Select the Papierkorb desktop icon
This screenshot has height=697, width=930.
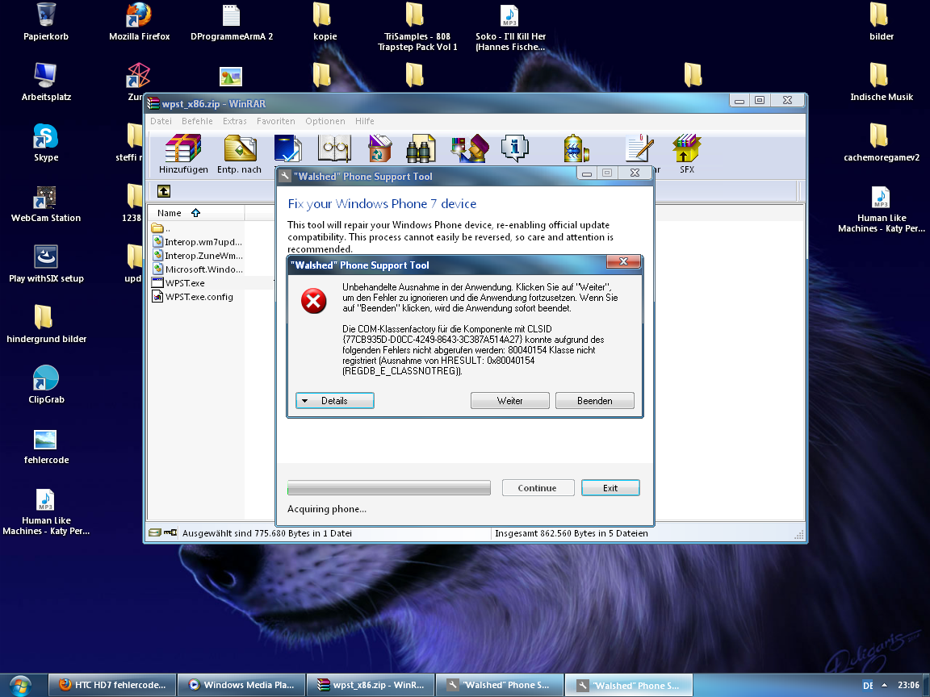coord(46,22)
